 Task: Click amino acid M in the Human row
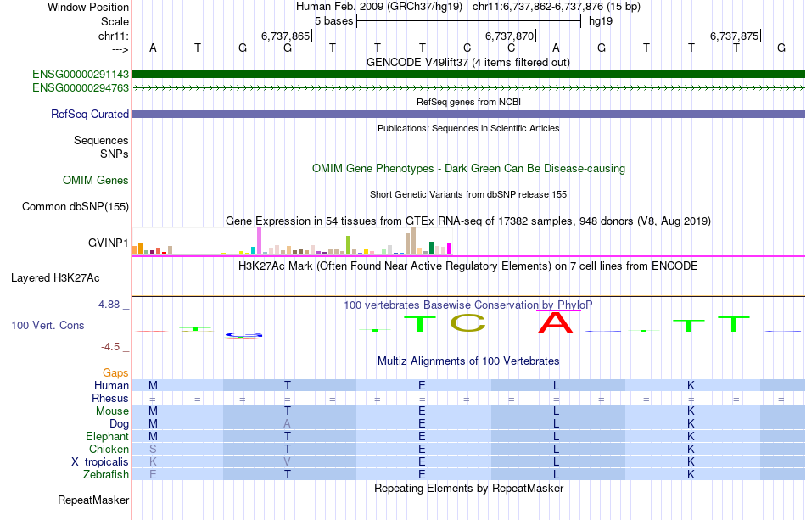tap(153, 385)
